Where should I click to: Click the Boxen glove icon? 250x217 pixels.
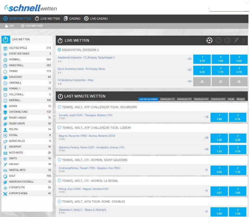tap(5, 106)
